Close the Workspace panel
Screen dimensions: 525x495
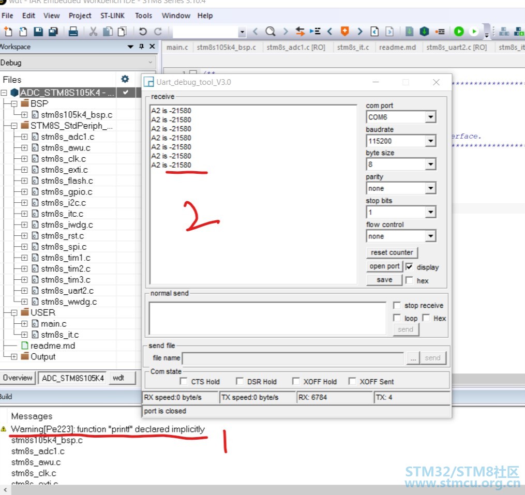(x=152, y=46)
